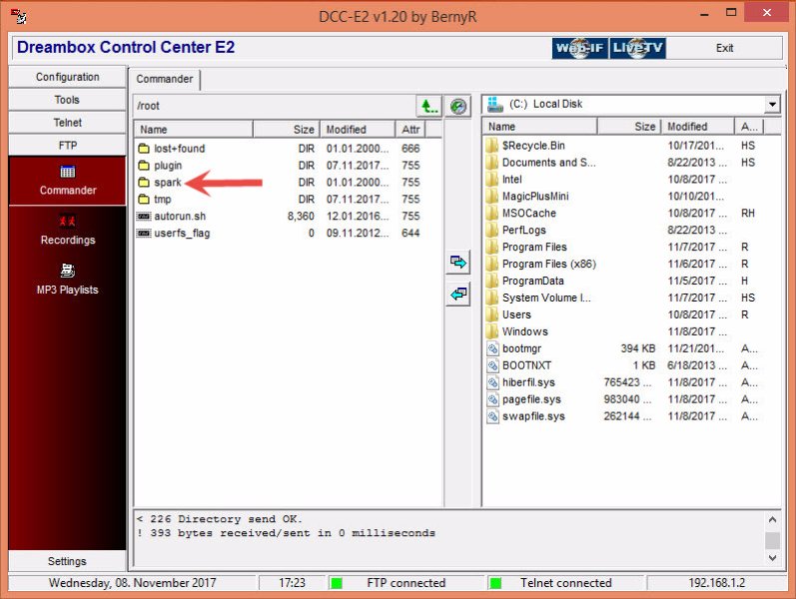Select the PerfLogs folder row

[630, 230]
